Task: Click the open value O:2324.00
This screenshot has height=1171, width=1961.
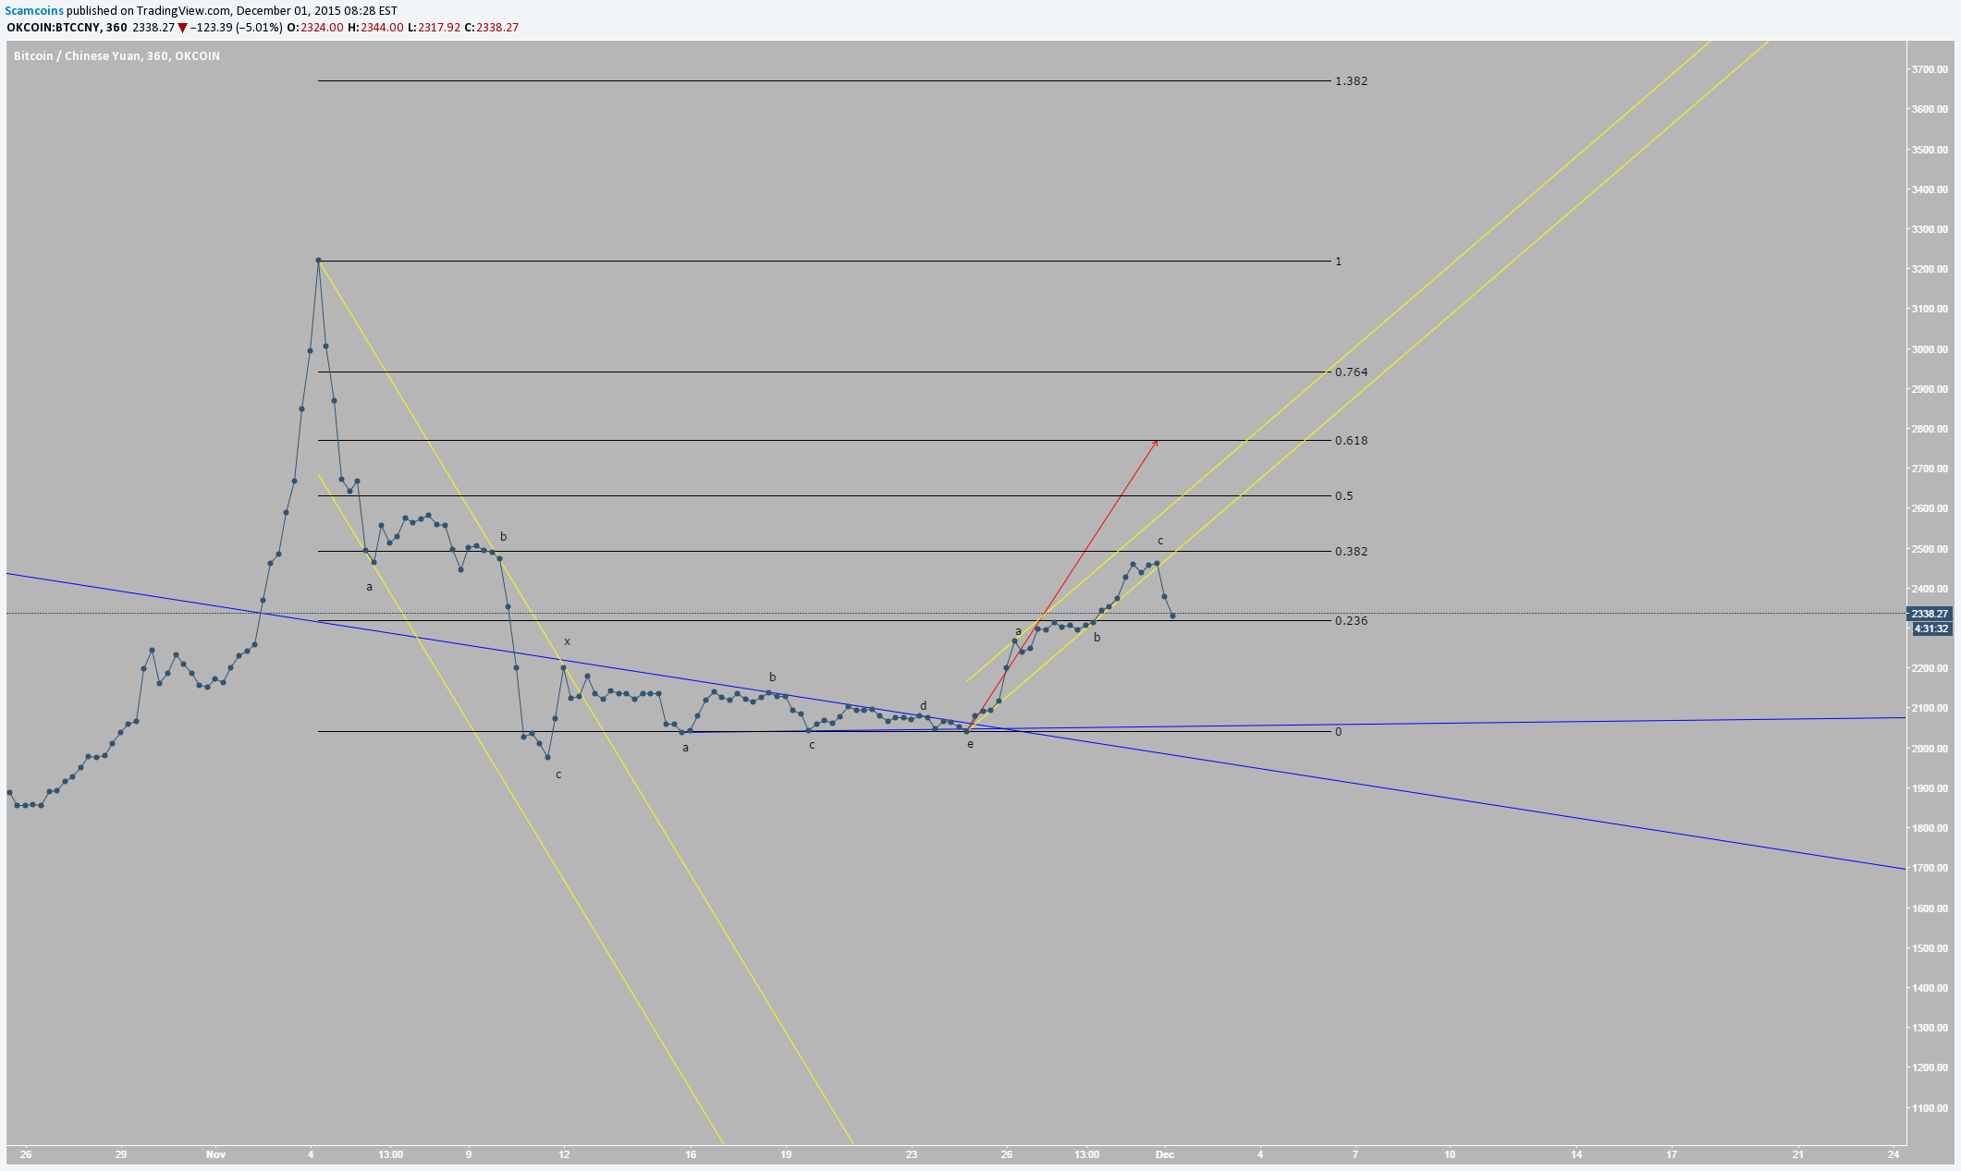Action: tap(315, 28)
